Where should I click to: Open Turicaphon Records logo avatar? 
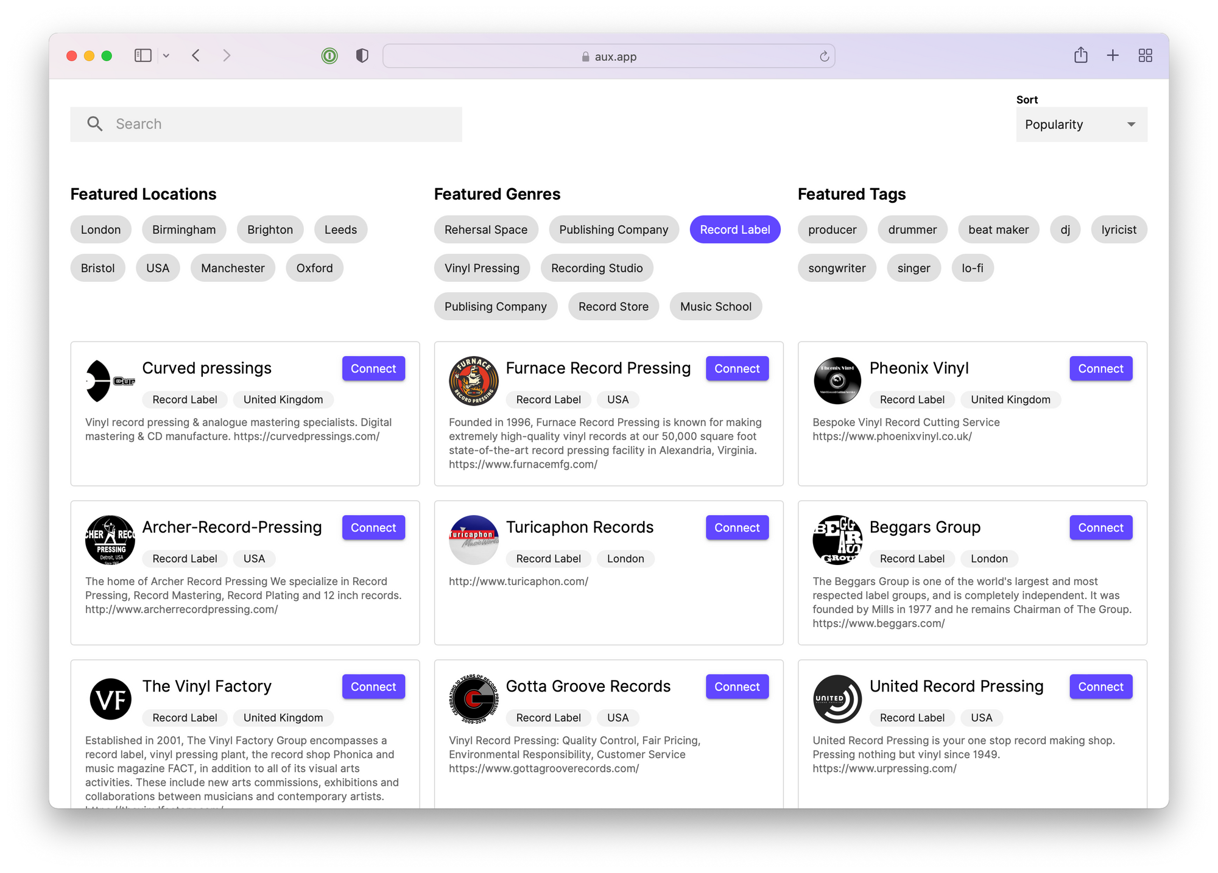click(x=474, y=540)
